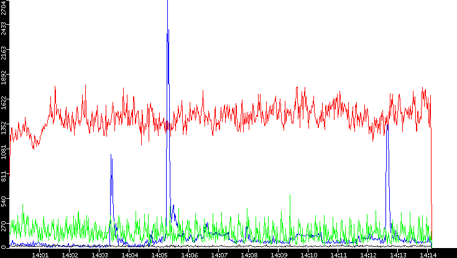Viewport: 457px width, 258px height.
Task: Click the 14:07 time axis label
Action: (219, 255)
